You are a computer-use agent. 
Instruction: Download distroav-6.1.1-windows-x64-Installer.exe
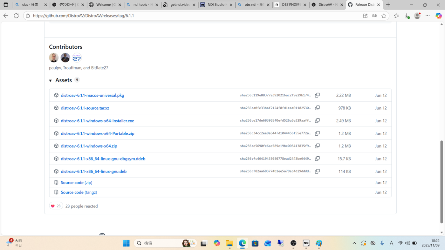[97, 121]
